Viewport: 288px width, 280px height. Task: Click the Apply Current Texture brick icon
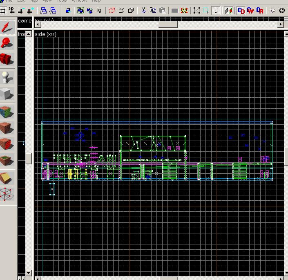coord(7,128)
